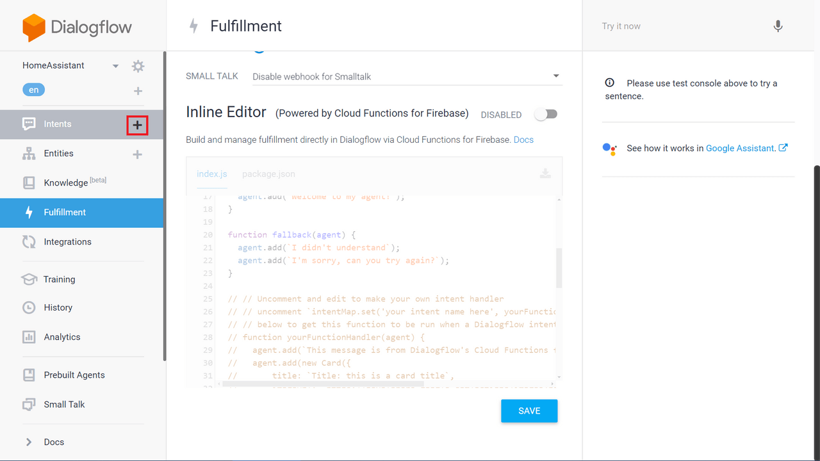Viewport: 820px width, 461px height.
Task: Switch to the index.js tab
Action: pyautogui.click(x=212, y=174)
